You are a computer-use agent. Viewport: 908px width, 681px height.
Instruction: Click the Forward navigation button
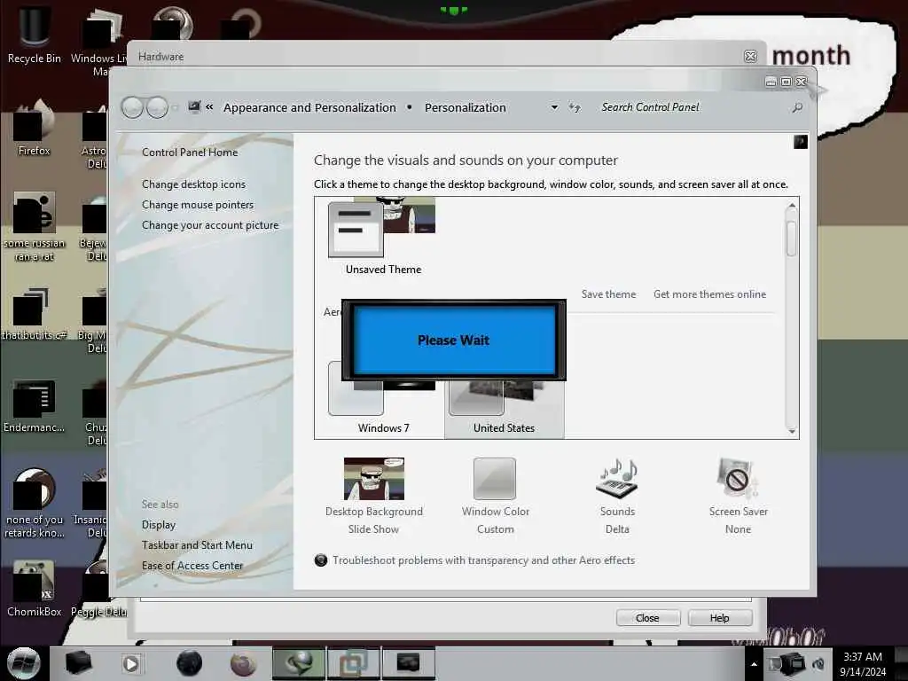157,107
